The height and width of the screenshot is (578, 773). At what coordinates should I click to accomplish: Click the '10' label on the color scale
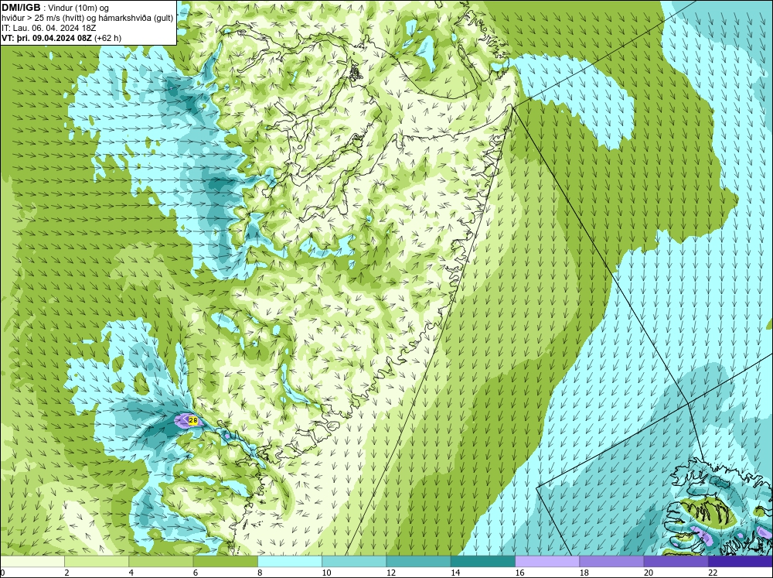(x=326, y=573)
